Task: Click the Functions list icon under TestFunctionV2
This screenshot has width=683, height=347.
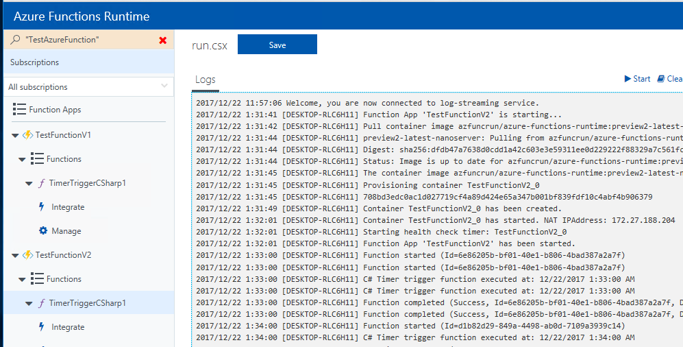Action: (37, 278)
